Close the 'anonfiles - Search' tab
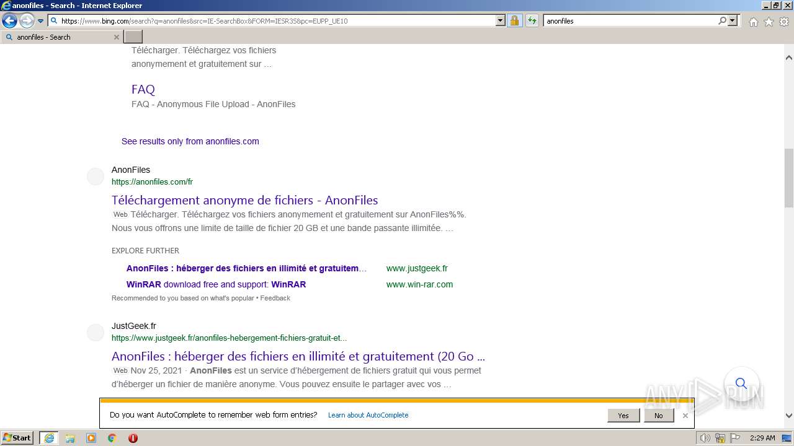The image size is (794, 446). pos(116,37)
